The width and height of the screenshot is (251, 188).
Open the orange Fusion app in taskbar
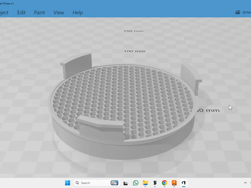pos(174,183)
